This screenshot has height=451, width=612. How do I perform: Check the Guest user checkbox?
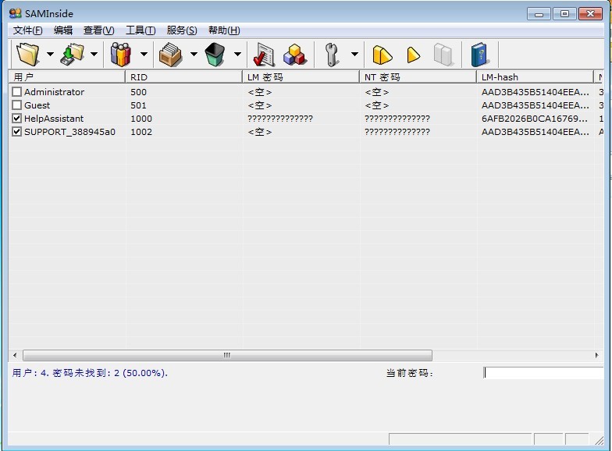coord(17,105)
